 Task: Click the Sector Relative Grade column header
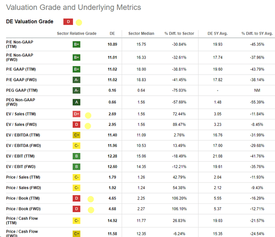click(76, 34)
